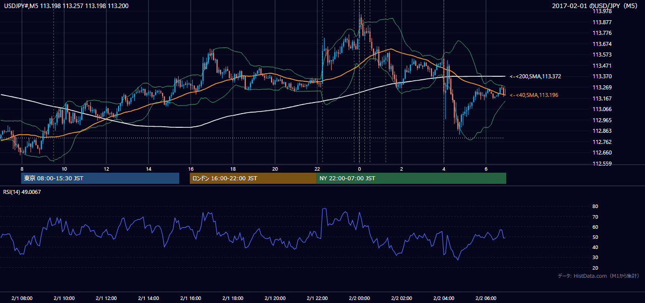
Task: Click the 40 SMA 113.196 label
Action: click(534, 95)
